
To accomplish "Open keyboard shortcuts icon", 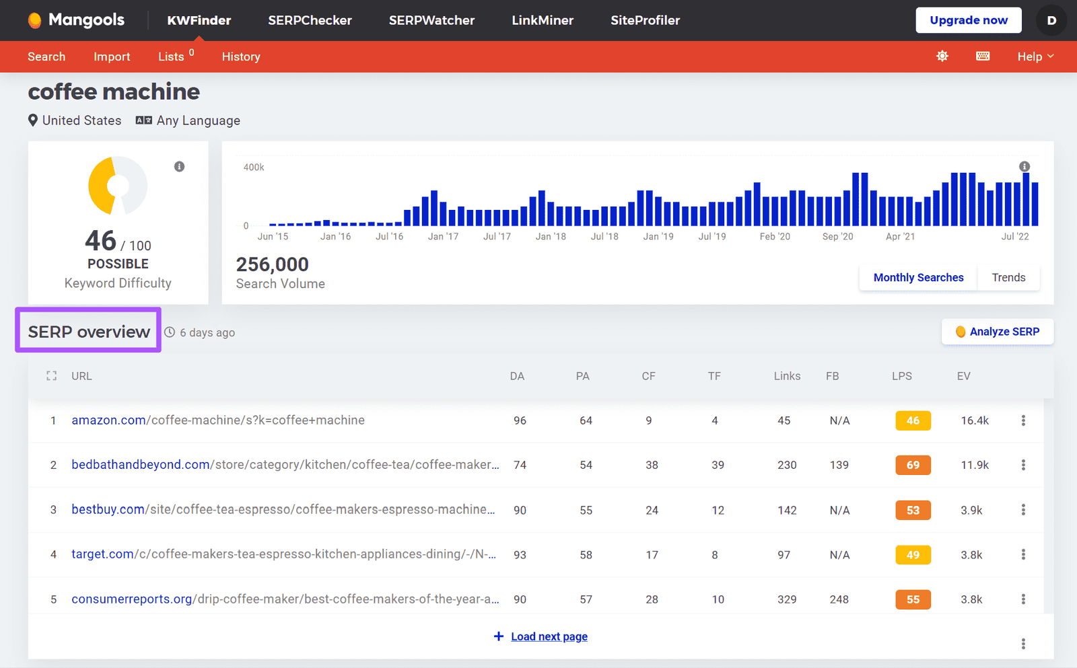I will point(983,56).
